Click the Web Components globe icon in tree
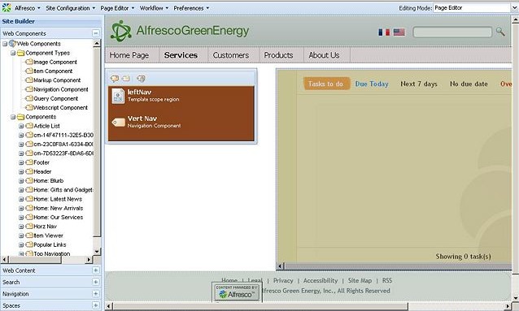This screenshot has width=519, height=311. pyautogui.click(x=12, y=43)
